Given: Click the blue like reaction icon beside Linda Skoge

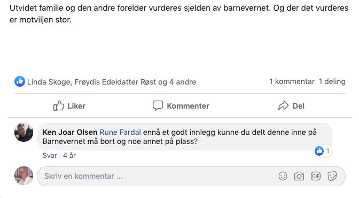Looking at the screenshot, I should coord(20,81).
